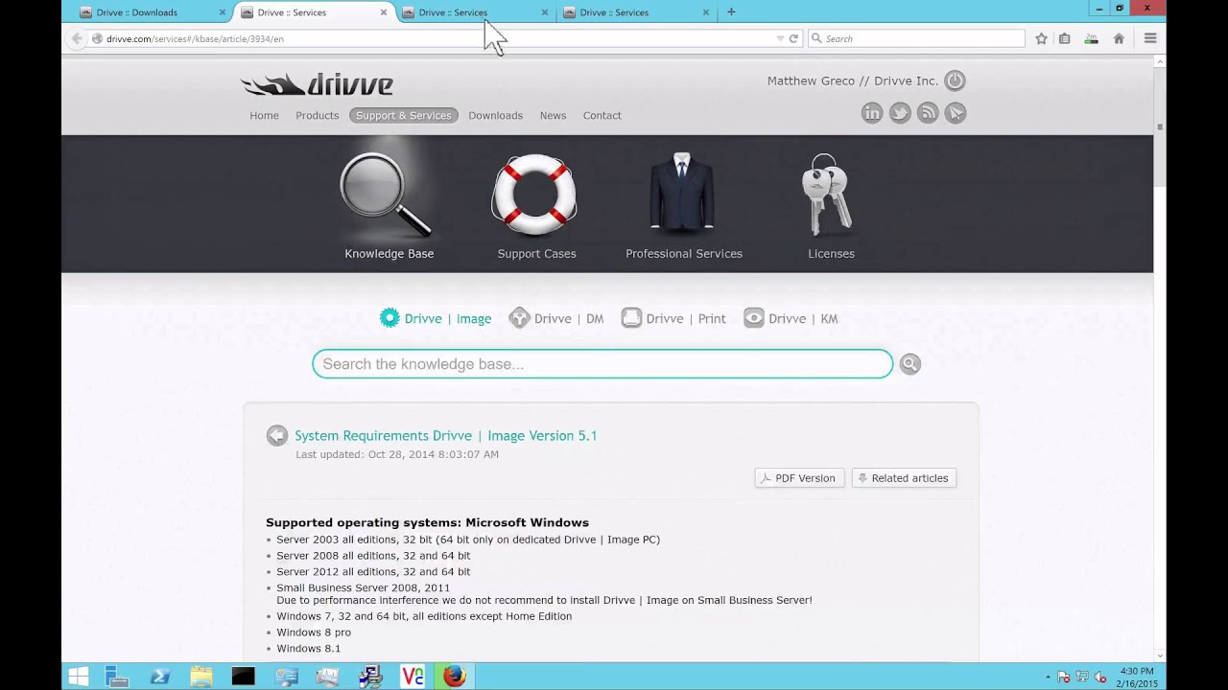This screenshot has height=690, width=1228.
Task: Open Professional Services suit icon
Action: (682, 193)
